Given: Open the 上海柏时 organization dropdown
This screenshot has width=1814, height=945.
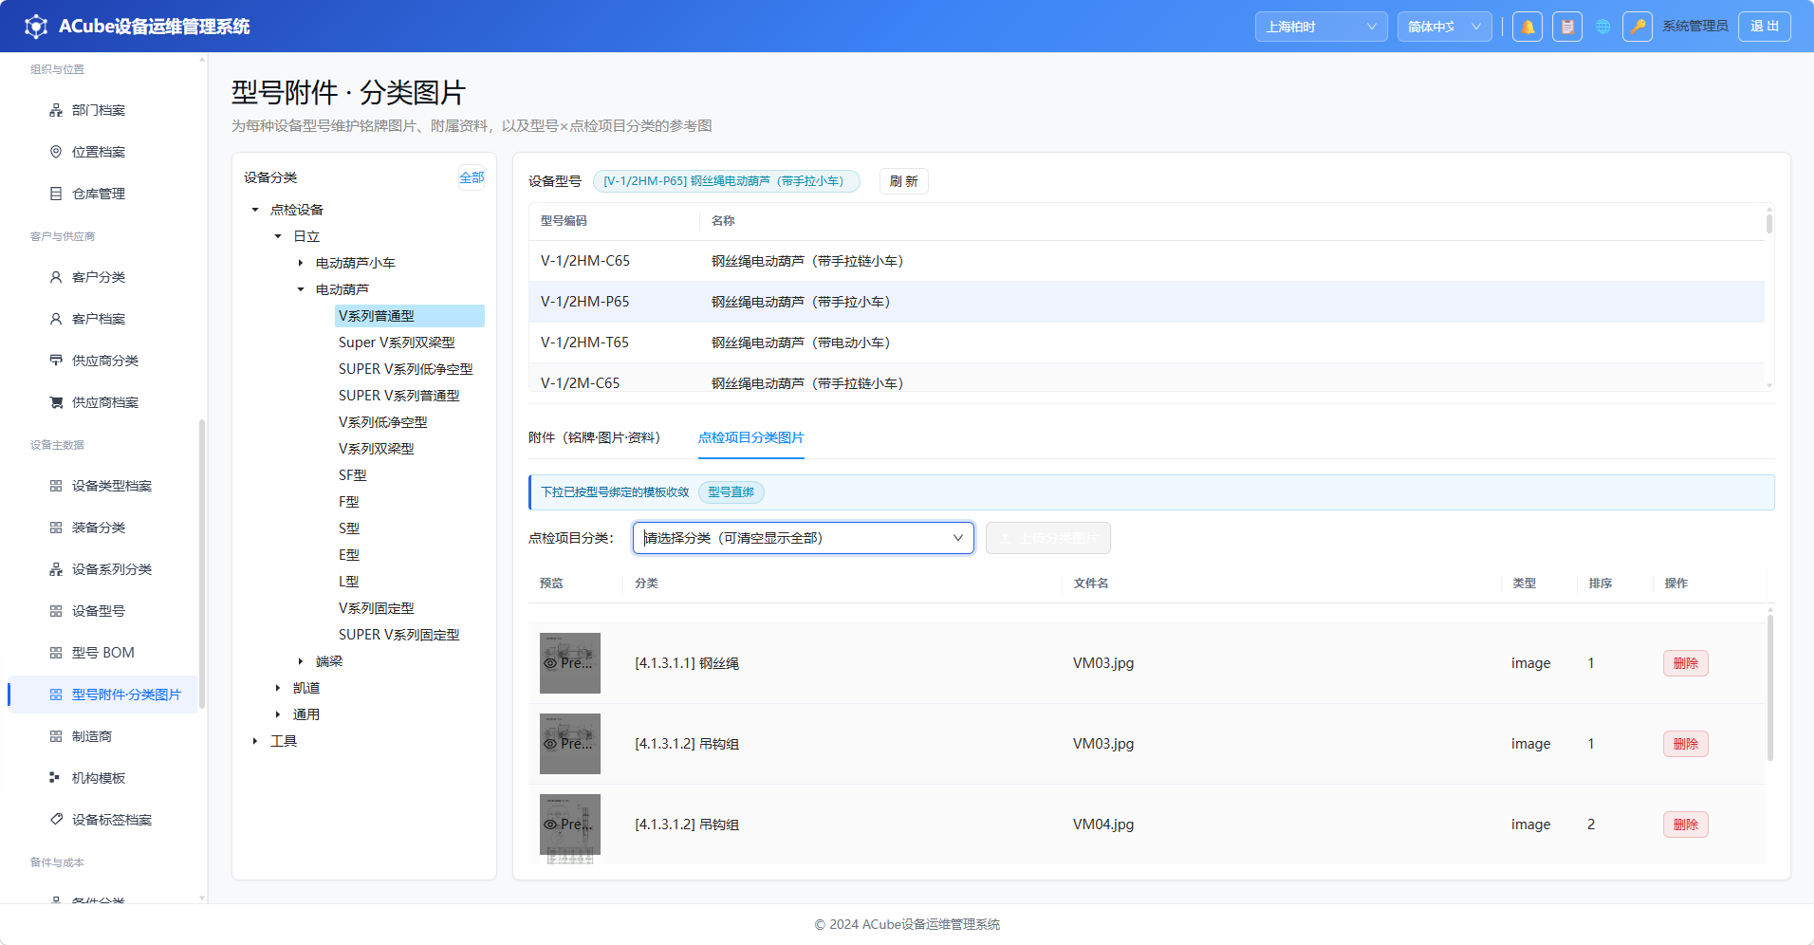Looking at the screenshot, I should tap(1321, 27).
